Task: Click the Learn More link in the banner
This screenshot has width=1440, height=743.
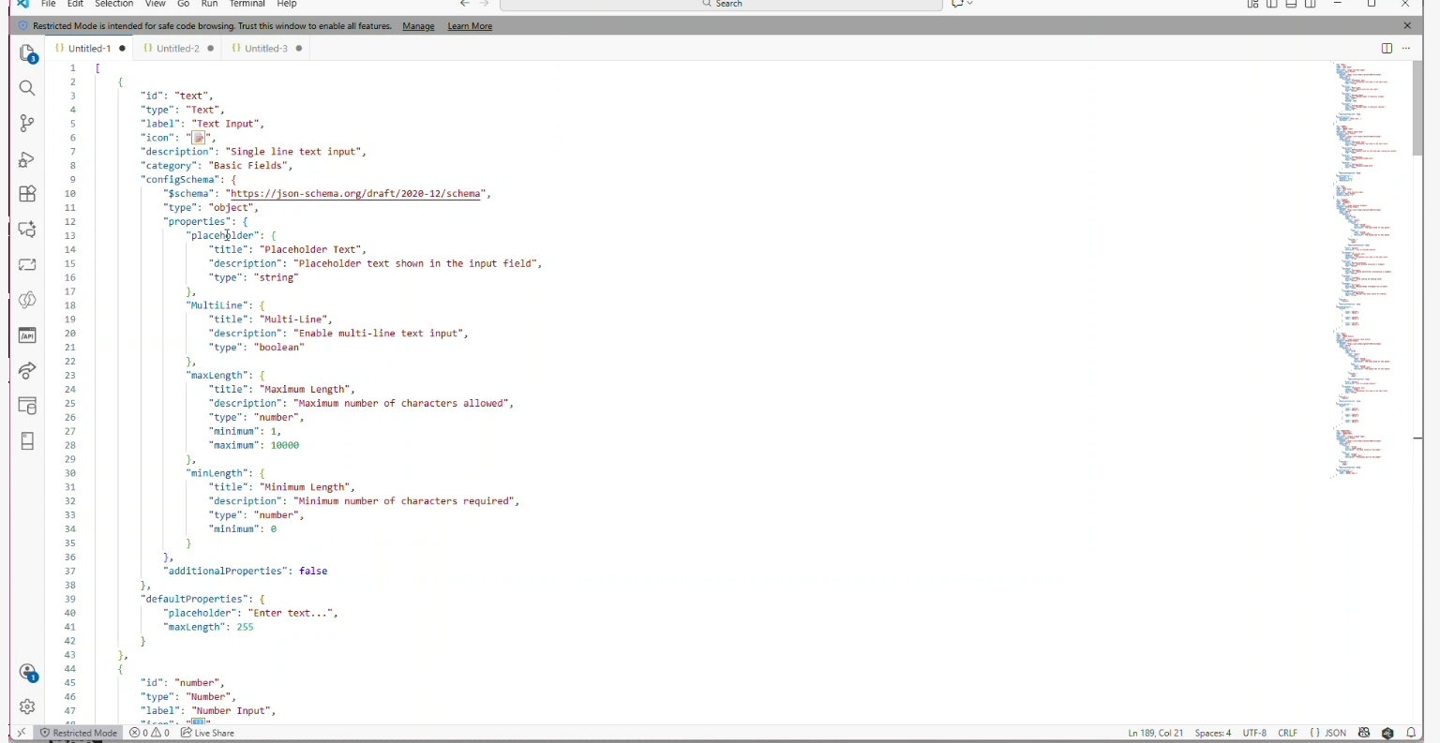Action: pos(470,26)
